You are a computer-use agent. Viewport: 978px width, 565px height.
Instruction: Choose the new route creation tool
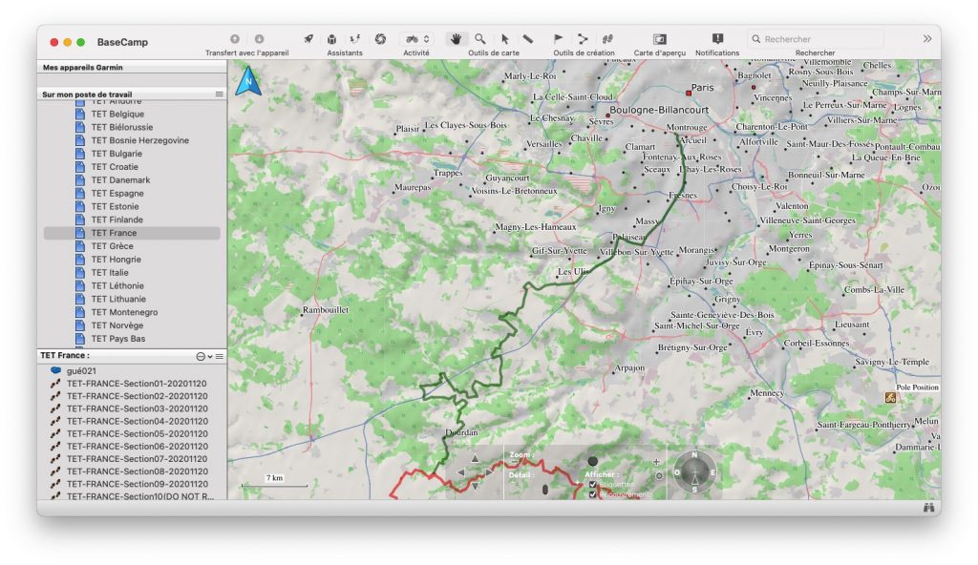[583, 38]
